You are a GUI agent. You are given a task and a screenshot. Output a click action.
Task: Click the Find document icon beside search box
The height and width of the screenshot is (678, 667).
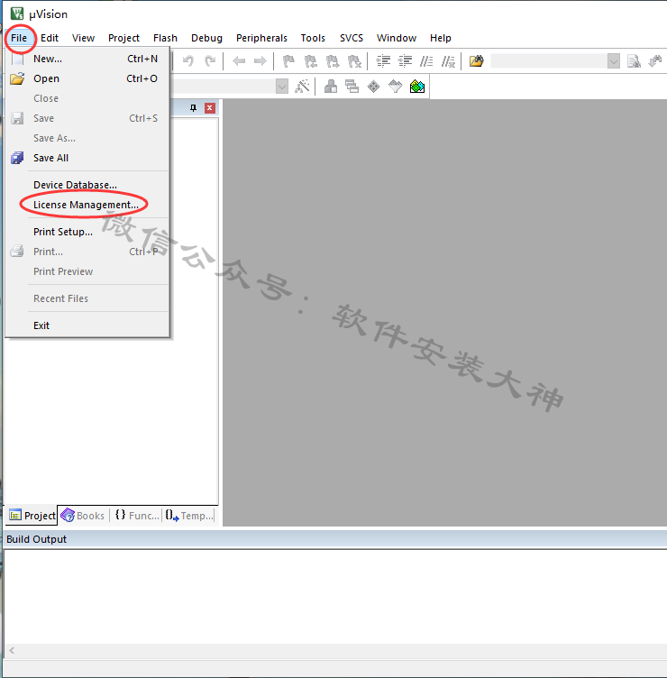click(x=635, y=61)
